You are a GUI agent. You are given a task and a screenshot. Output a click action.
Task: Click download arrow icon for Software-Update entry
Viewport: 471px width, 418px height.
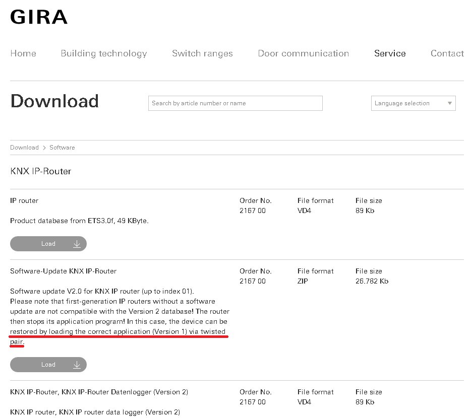pyautogui.click(x=77, y=365)
